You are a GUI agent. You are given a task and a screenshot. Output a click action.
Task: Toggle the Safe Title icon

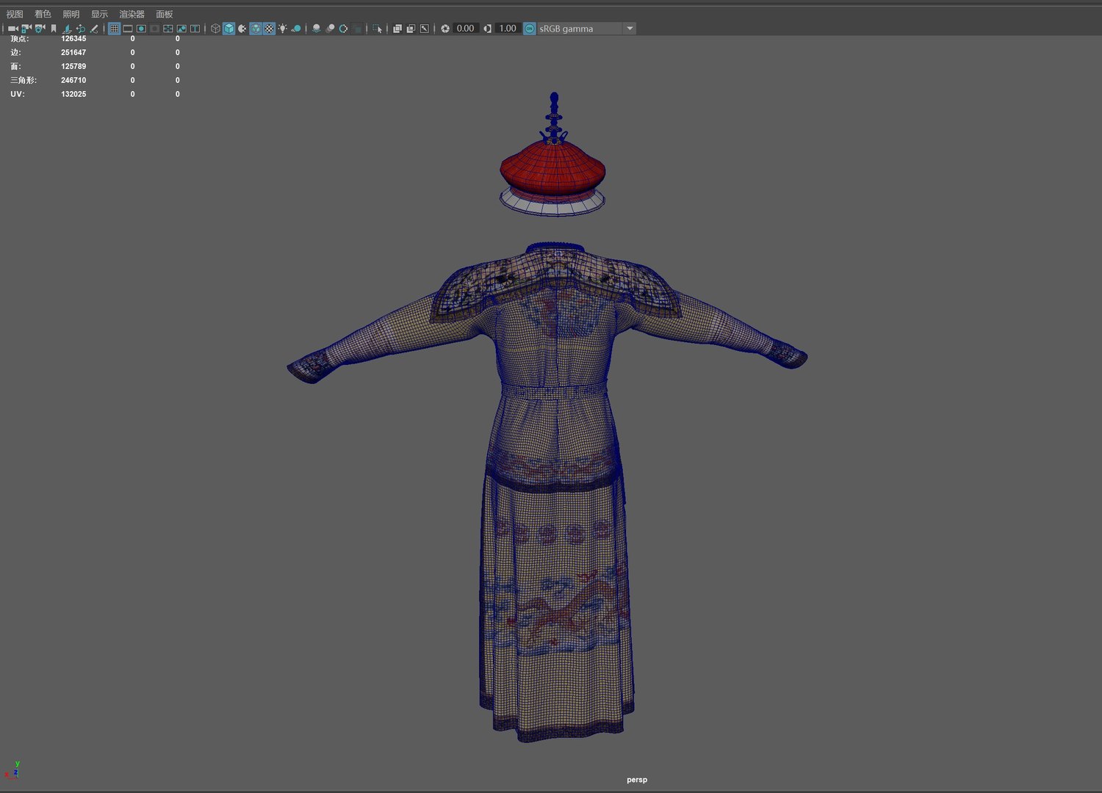(x=195, y=29)
